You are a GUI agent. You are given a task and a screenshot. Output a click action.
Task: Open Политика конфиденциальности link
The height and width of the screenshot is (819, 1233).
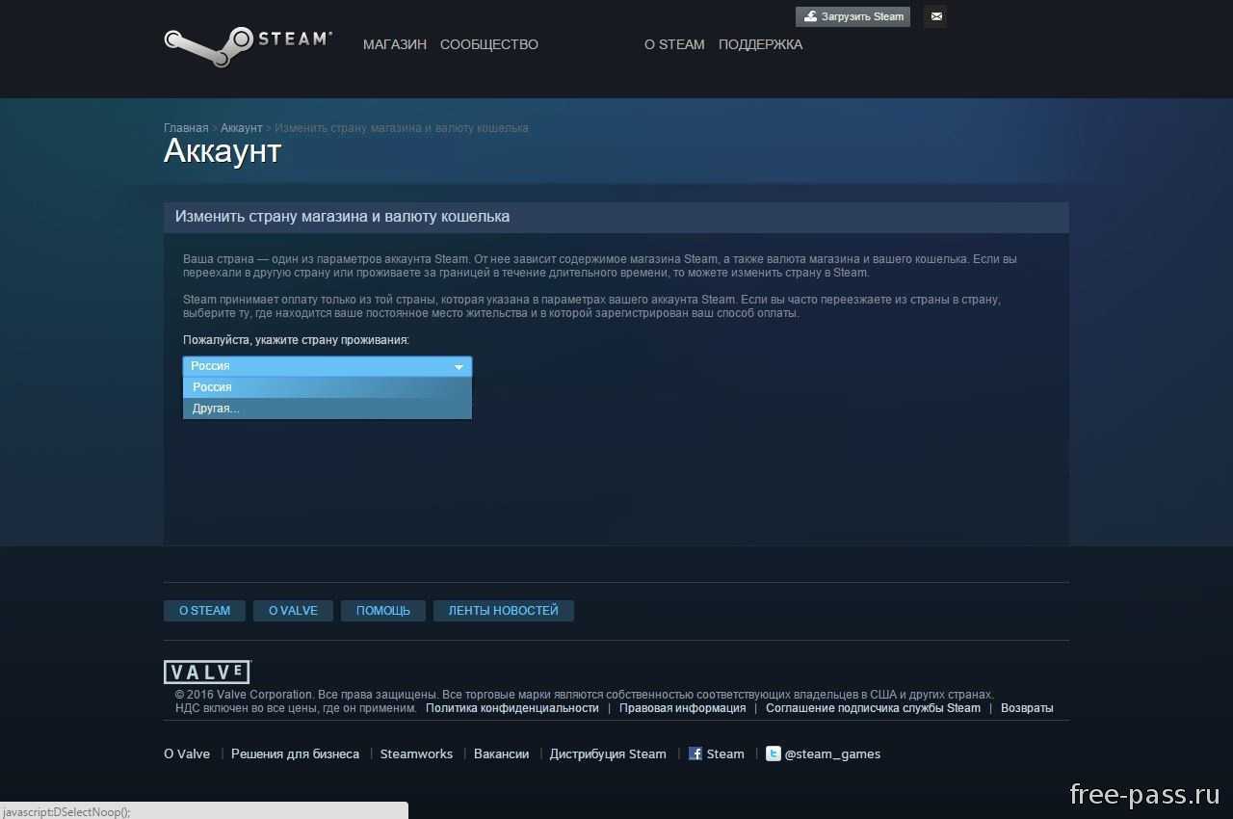512,708
